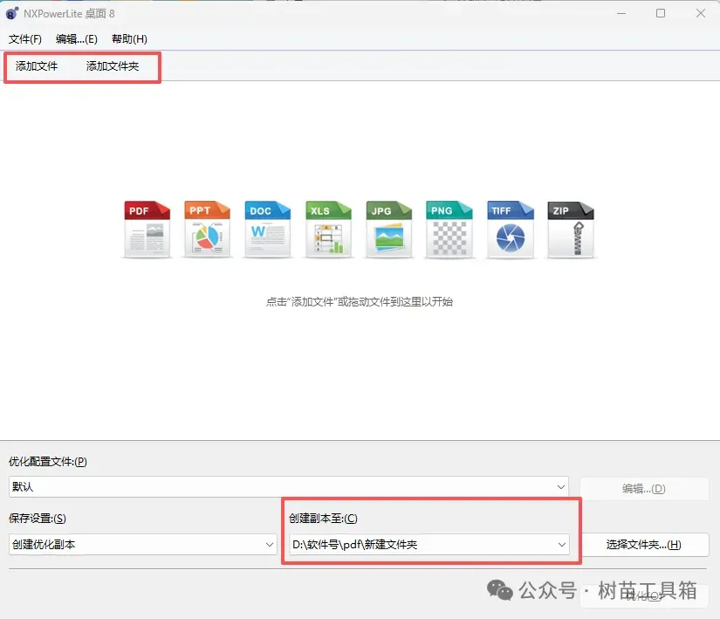The height and width of the screenshot is (619, 720).
Task: Open the 编辑...(E) menu
Action: coord(76,39)
